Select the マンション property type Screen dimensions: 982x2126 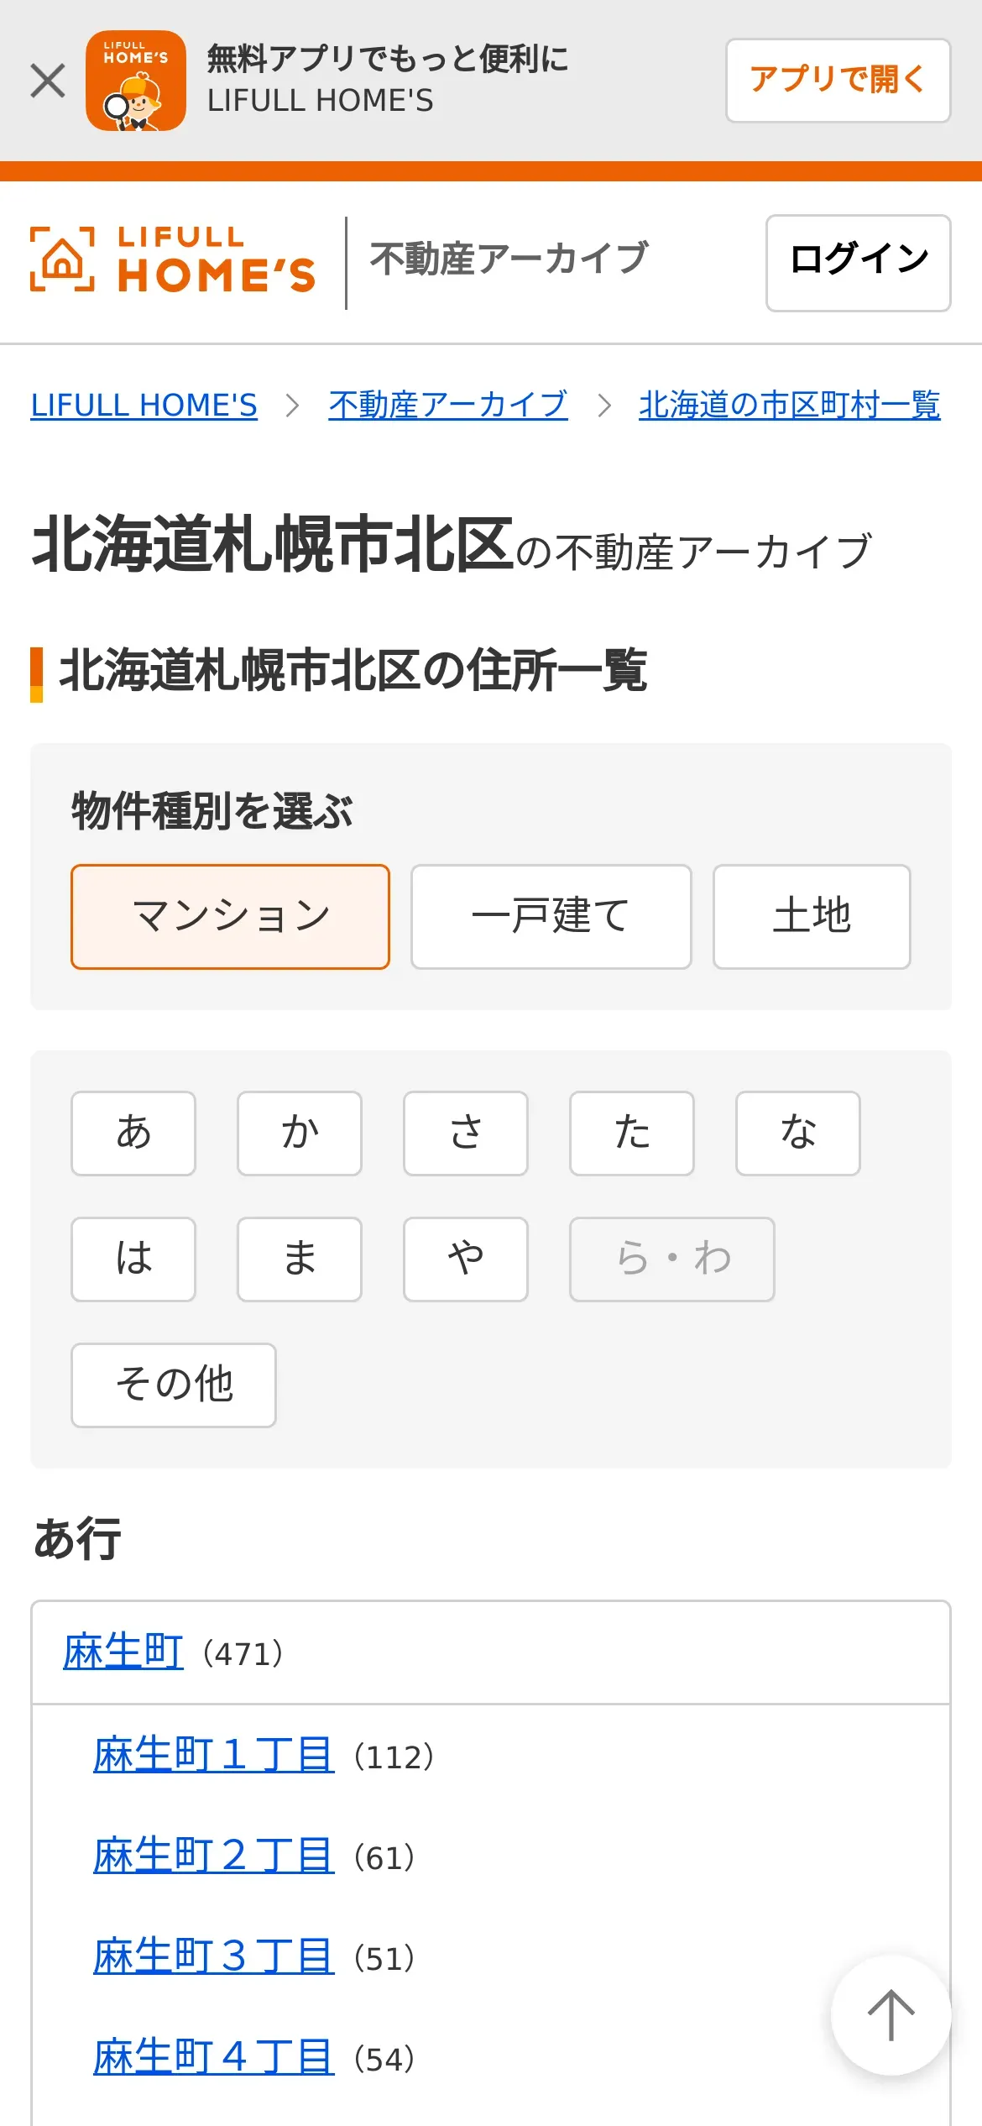click(x=230, y=916)
